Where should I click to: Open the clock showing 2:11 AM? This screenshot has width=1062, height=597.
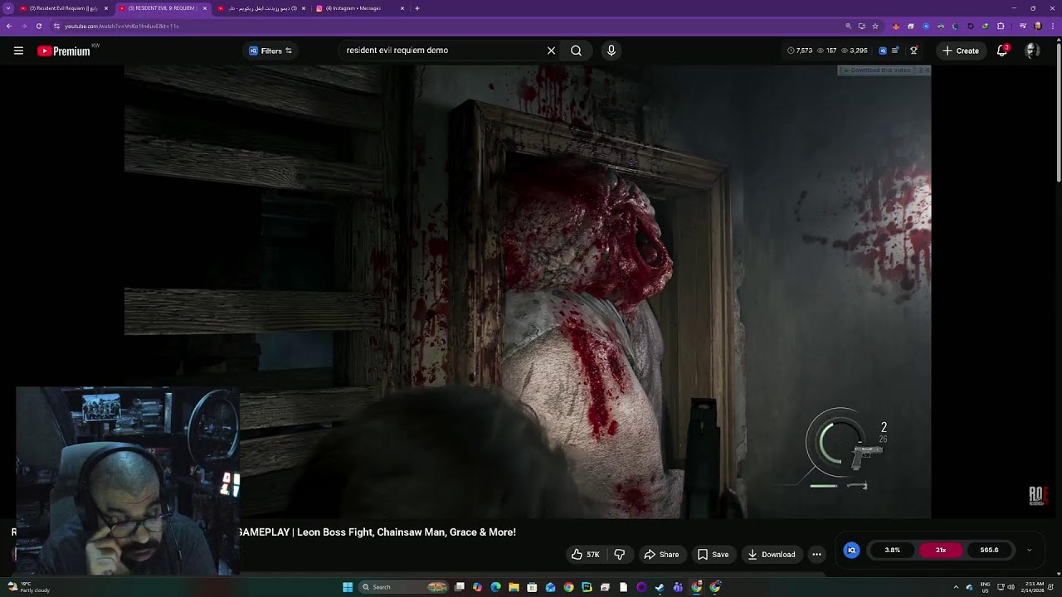pos(1034,587)
